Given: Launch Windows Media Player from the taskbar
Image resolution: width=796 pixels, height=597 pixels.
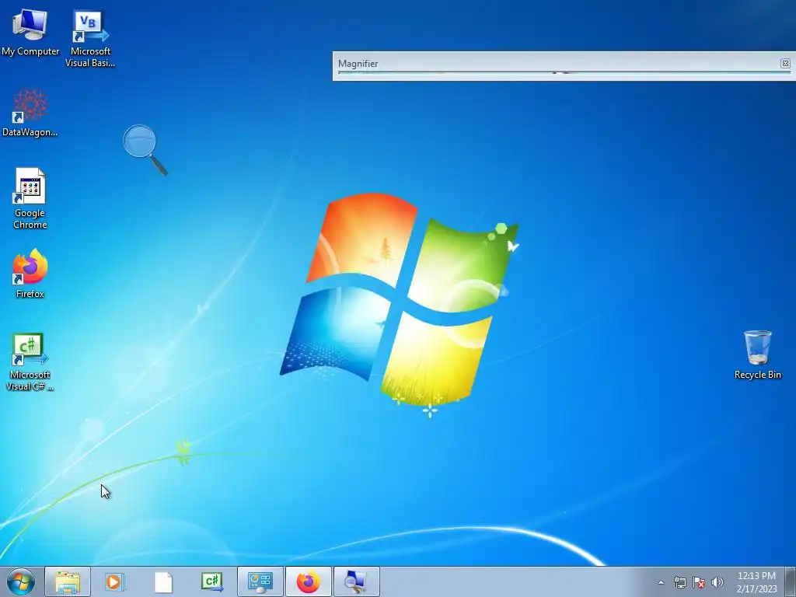Looking at the screenshot, I should [x=115, y=581].
